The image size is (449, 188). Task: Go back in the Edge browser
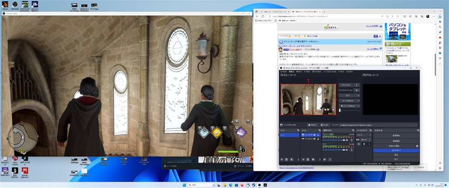(x=257, y=16)
